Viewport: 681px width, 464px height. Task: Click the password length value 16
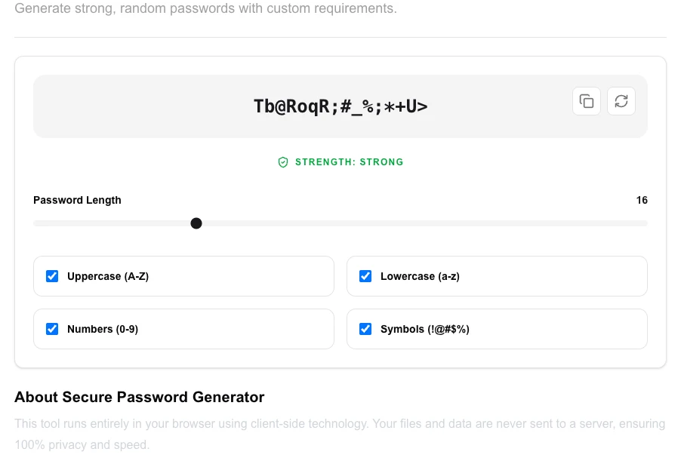coord(642,200)
